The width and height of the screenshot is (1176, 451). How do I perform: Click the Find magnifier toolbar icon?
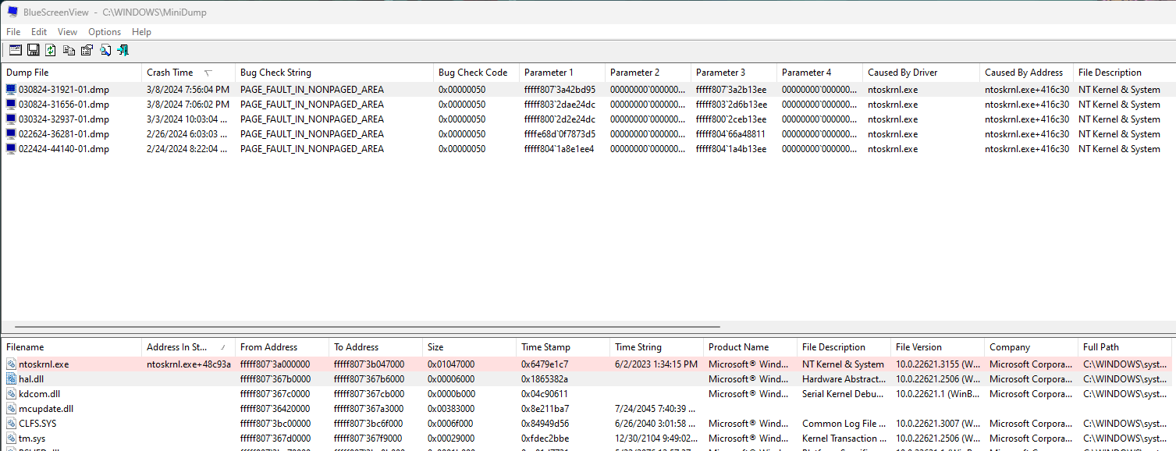(x=105, y=50)
